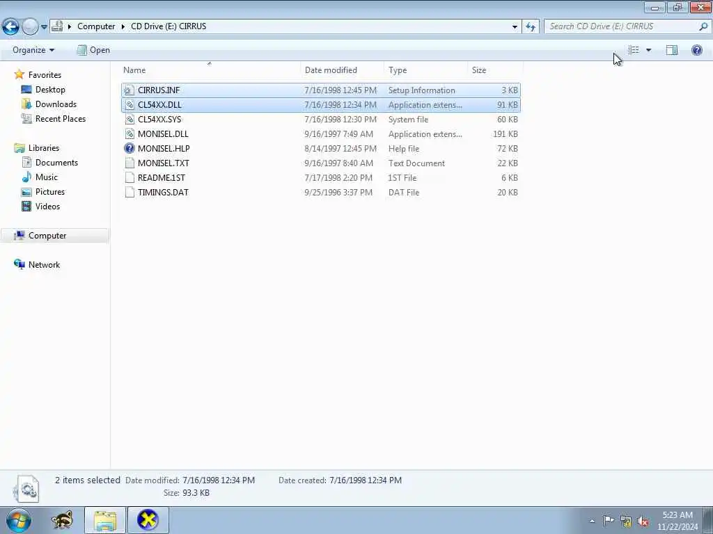Change view using the view icon button
Image resolution: width=713 pixels, height=534 pixels.
(634, 50)
